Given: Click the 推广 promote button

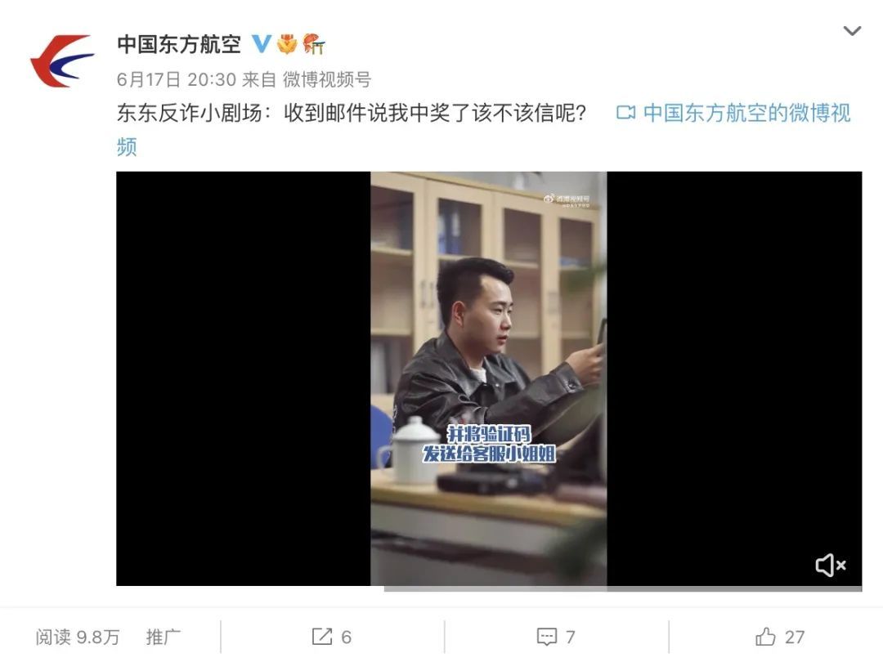Looking at the screenshot, I should click(164, 637).
